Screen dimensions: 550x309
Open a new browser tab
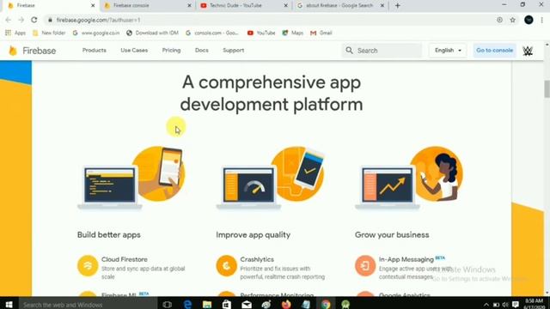(x=397, y=6)
